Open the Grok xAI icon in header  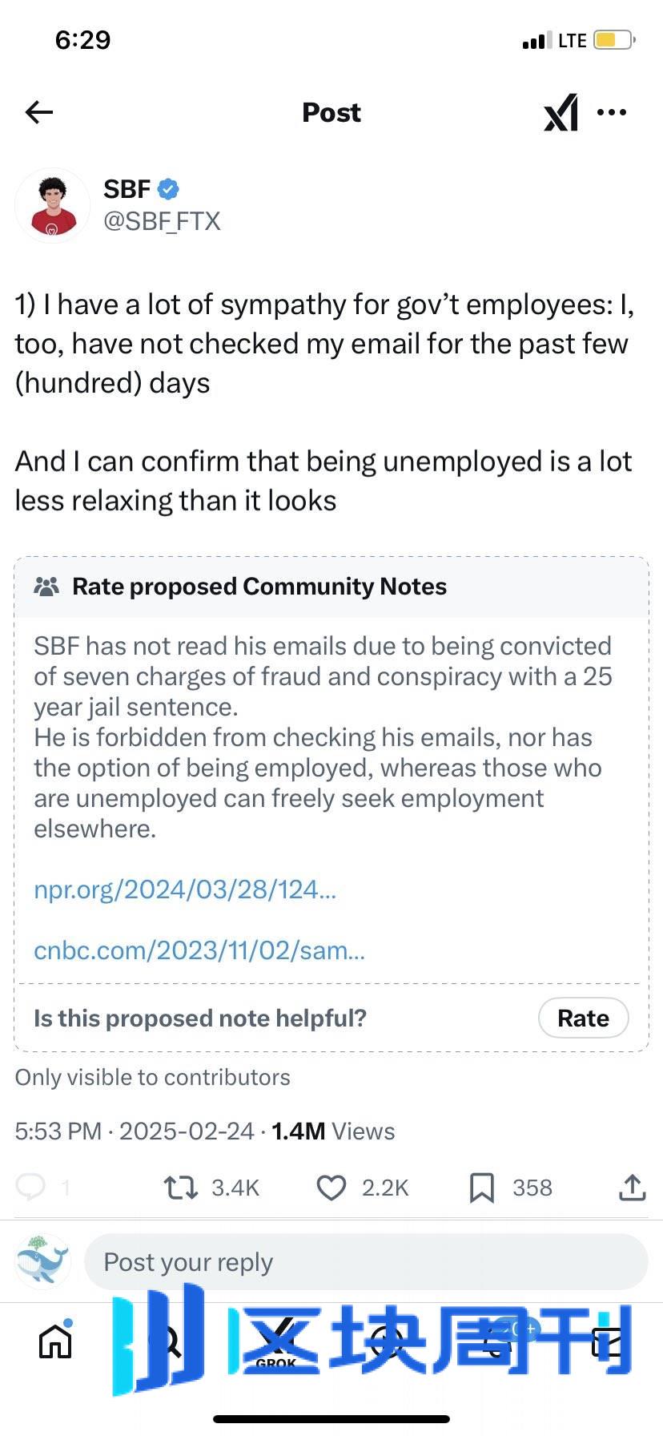point(561,113)
